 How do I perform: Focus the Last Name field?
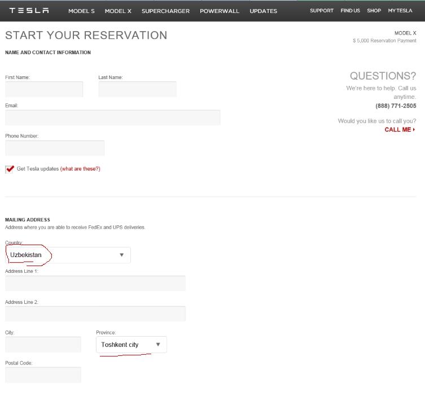137,89
